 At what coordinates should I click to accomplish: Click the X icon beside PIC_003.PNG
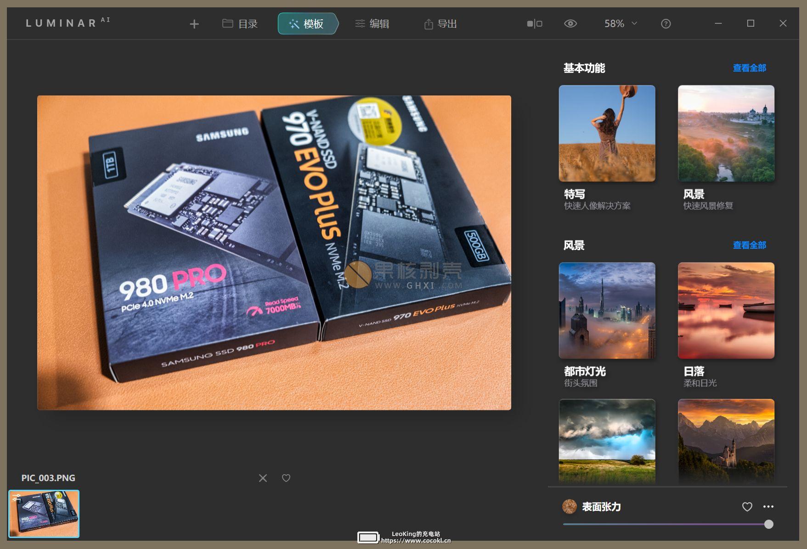(263, 478)
